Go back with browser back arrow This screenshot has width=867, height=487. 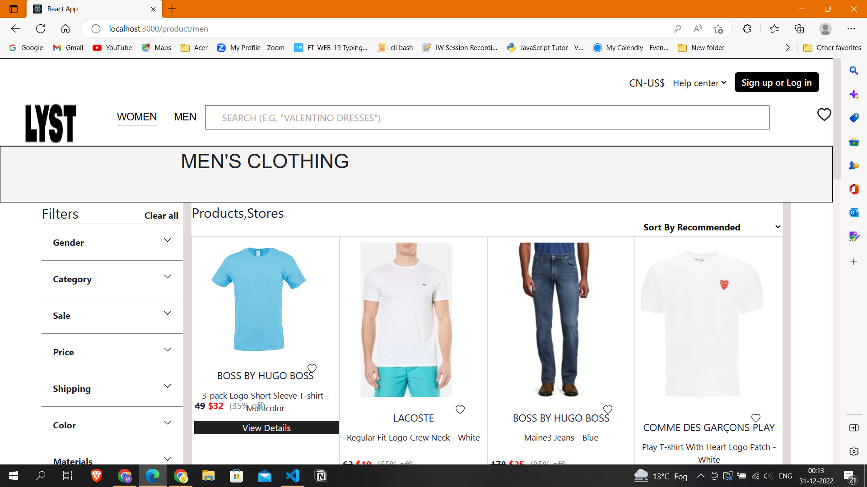[16, 29]
